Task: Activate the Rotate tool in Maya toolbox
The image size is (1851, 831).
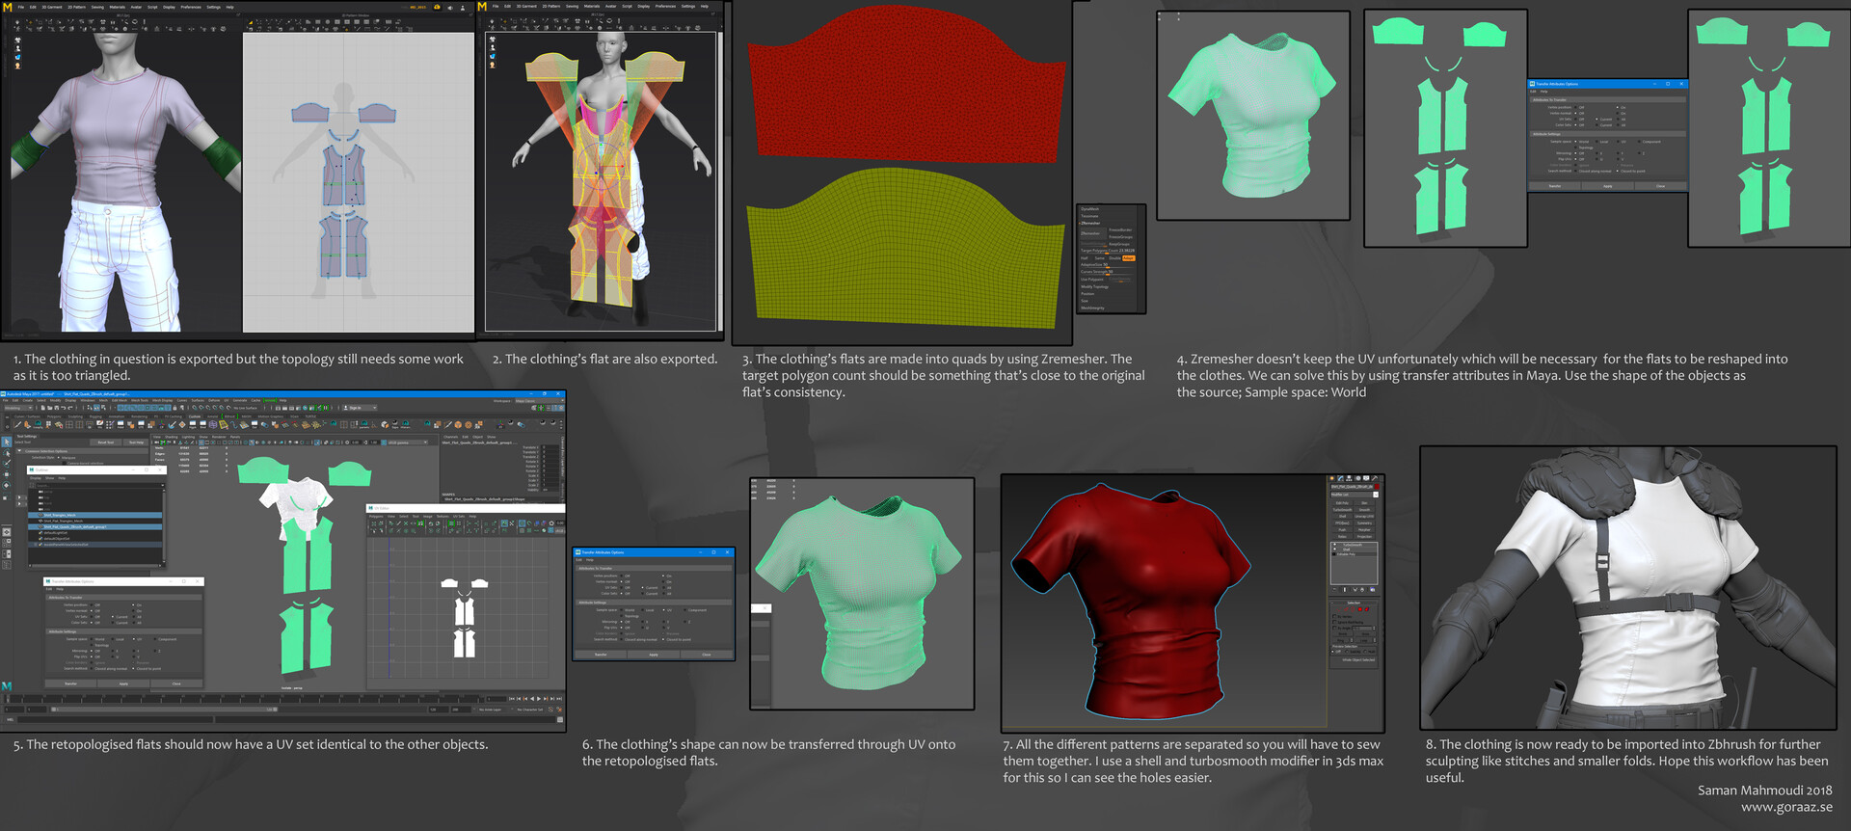Action: click(7, 485)
